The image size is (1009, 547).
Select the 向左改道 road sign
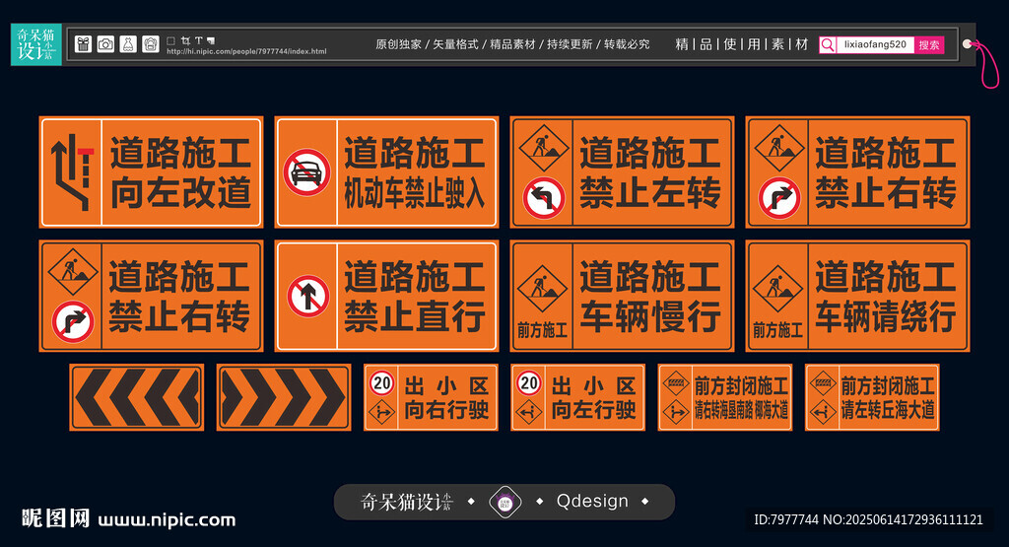(151, 171)
